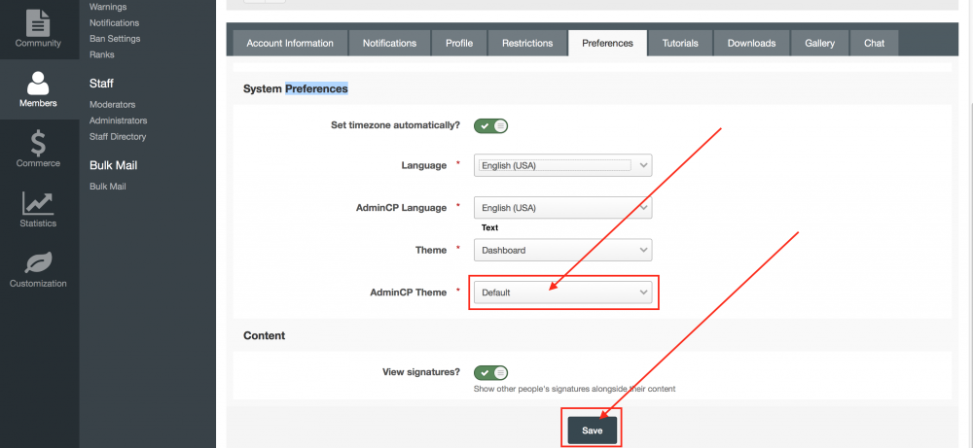Open the Staff Directory link
This screenshot has height=448, width=973.
[118, 137]
